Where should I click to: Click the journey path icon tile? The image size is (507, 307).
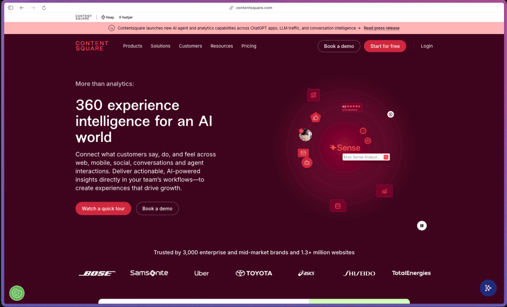click(313, 95)
